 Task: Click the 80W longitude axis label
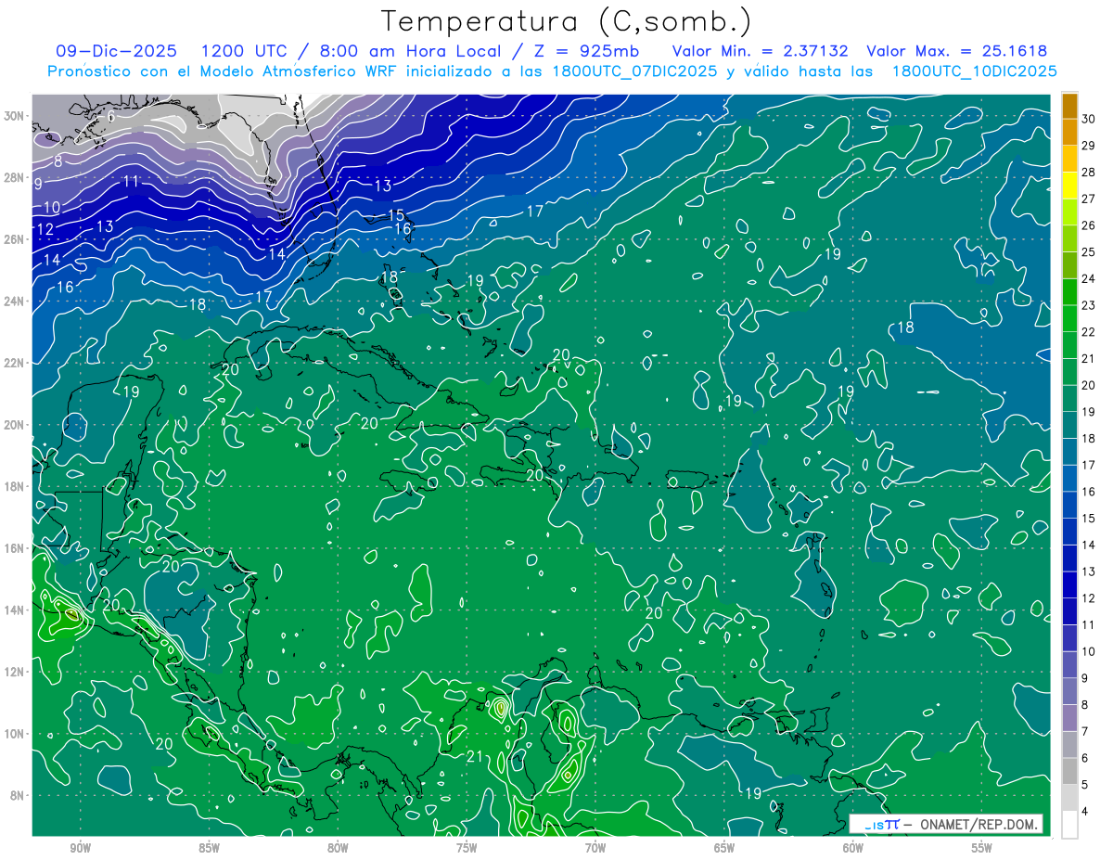click(338, 848)
